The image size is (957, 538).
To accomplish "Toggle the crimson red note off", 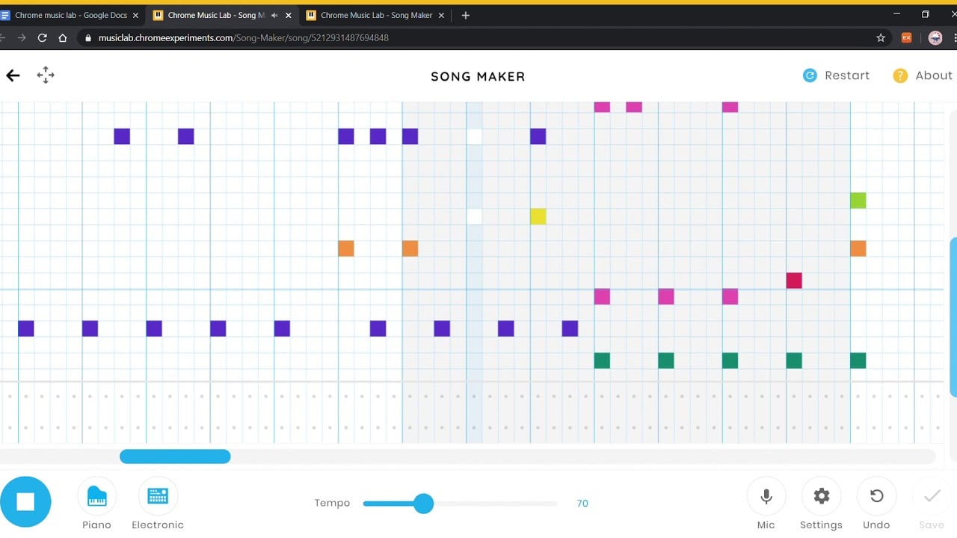I will [794, 280].
